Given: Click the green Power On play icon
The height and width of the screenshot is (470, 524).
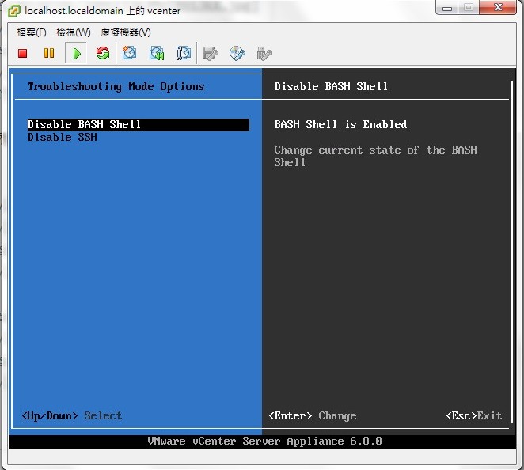Looking at the screenshot, I should click(x=77, y=54).
